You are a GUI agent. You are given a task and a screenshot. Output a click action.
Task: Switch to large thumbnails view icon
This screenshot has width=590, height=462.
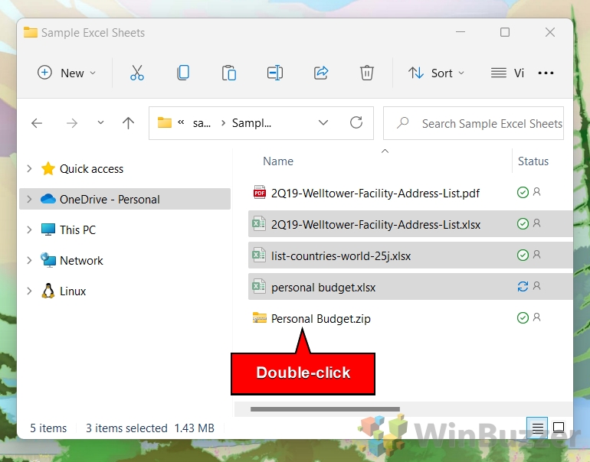point(559,428)
